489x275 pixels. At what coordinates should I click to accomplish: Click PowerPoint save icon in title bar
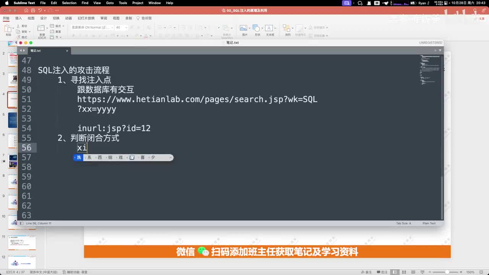click(x=33, y=10)
